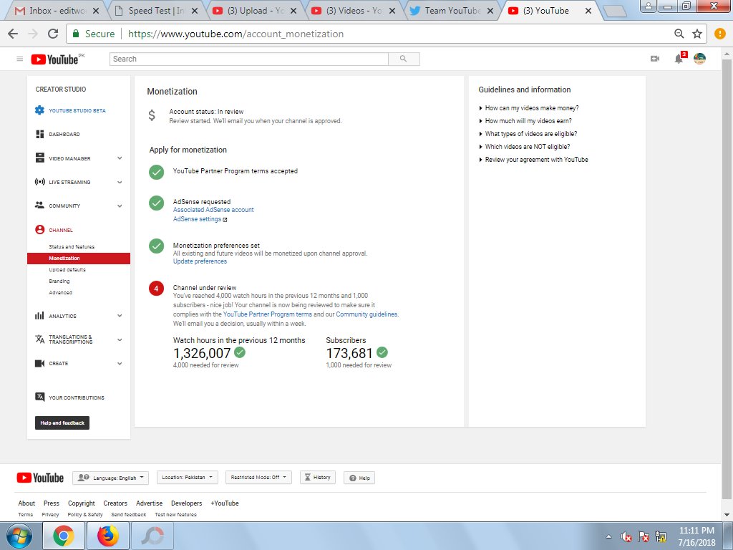733x550 pixels.
Task: Open Firefox from the Windows taskbar
Action: [108, 536]
